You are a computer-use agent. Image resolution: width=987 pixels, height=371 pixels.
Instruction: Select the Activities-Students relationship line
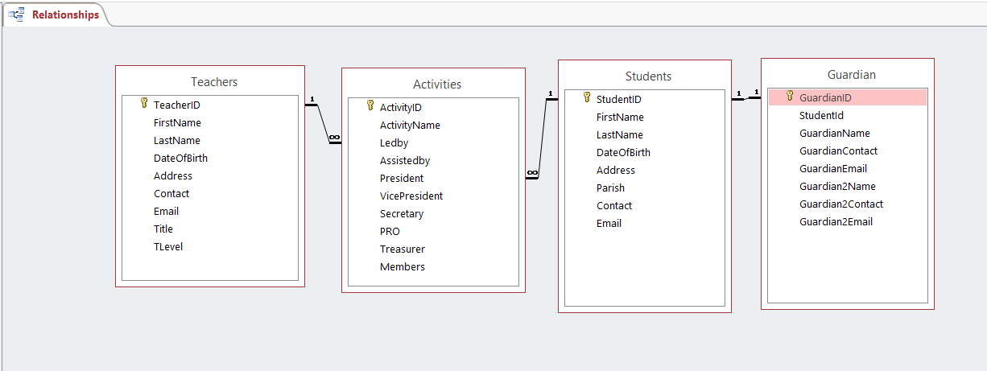coord(543,137)
